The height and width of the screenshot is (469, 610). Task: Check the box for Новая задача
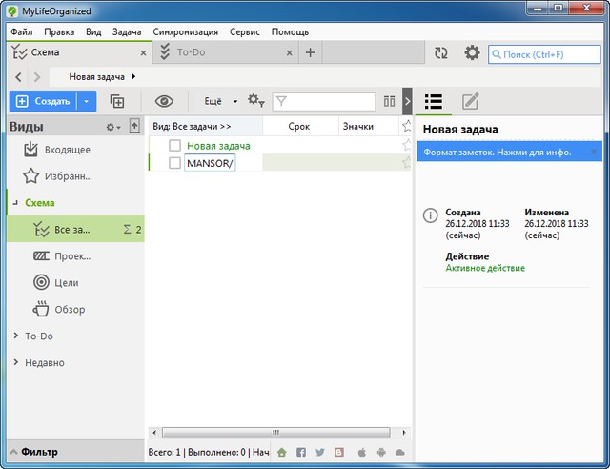click(x=174, y=146)
